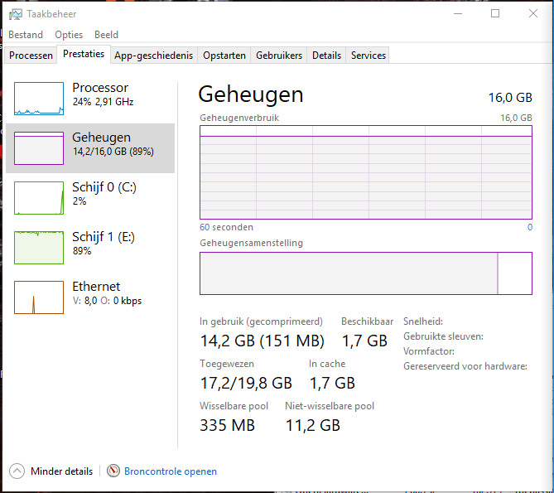
Task: Open the Beeld menu
Action: pos(106,35)
